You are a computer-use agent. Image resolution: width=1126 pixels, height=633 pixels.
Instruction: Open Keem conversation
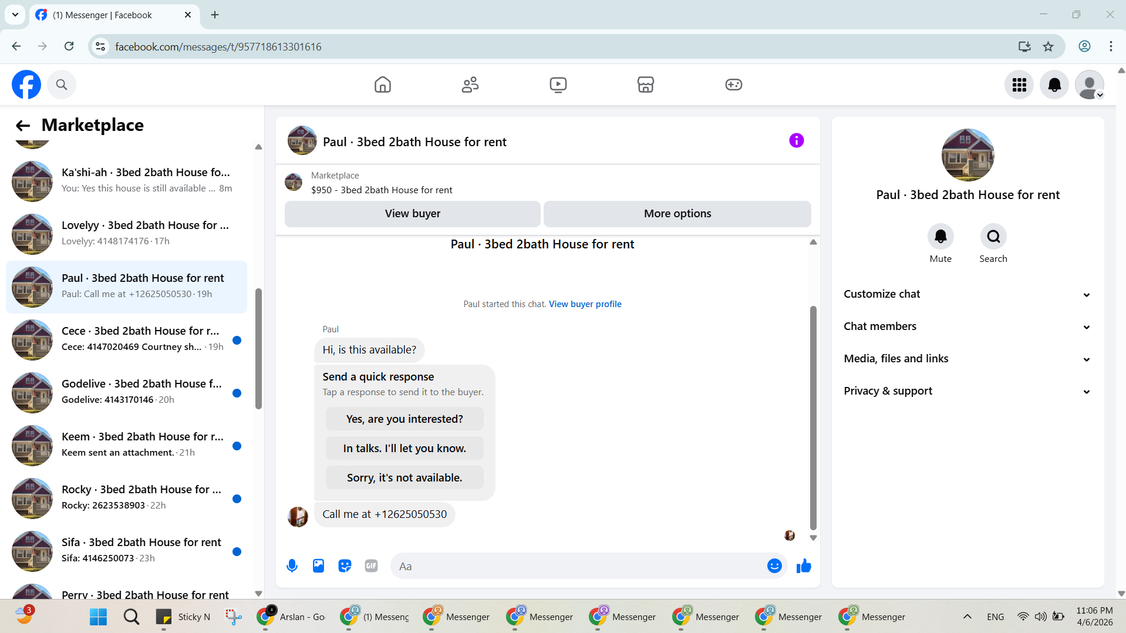pyautogui.click(x=126, y=445)
